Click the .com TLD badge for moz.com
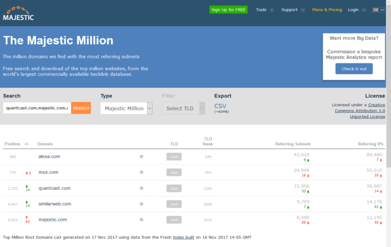The height and width of the screenshot is (247, 391). coord(174,172)
